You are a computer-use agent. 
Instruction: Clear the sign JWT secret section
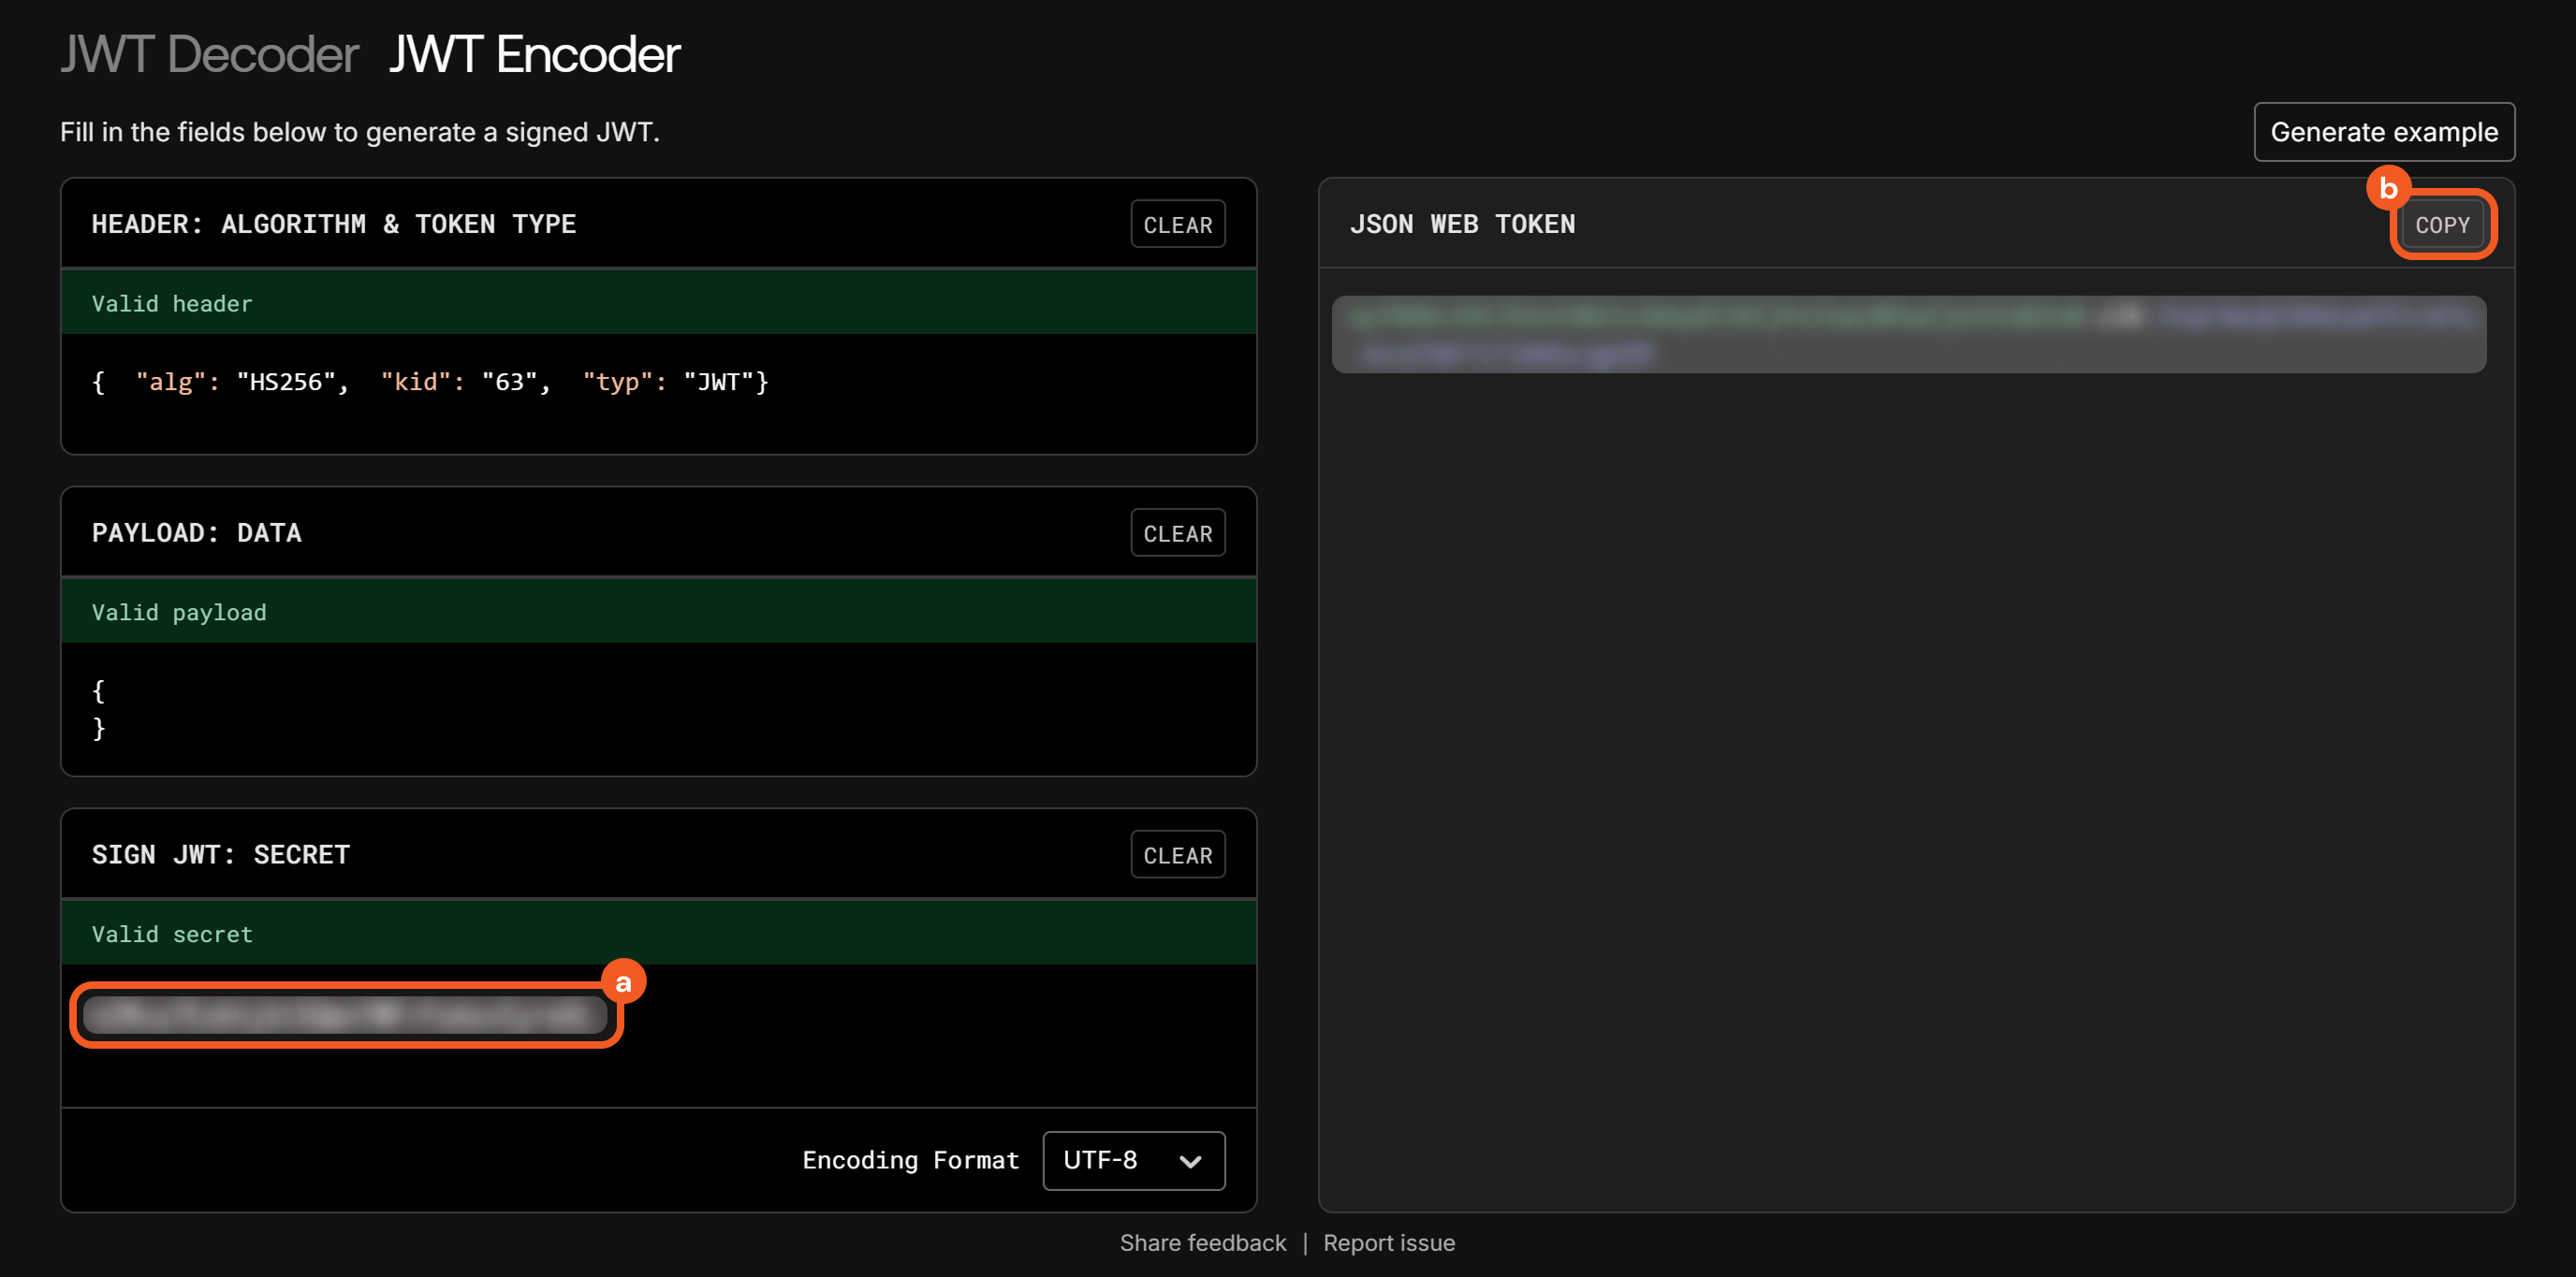tap(1177, 855)
